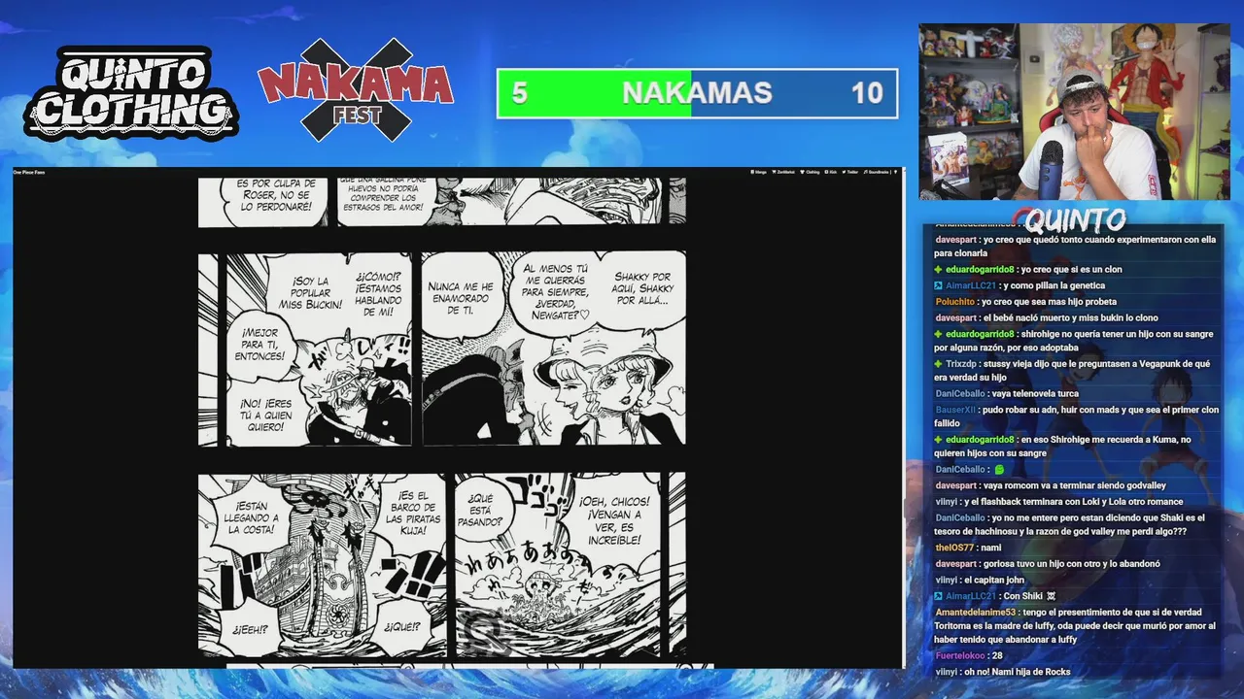Click the top panel mentioning Roger
Viewport: 1244px width, 699px height.
(x=262, y=202)
